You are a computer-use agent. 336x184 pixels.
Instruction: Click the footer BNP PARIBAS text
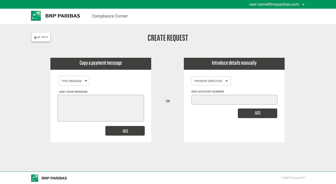[x=54, y=178]
